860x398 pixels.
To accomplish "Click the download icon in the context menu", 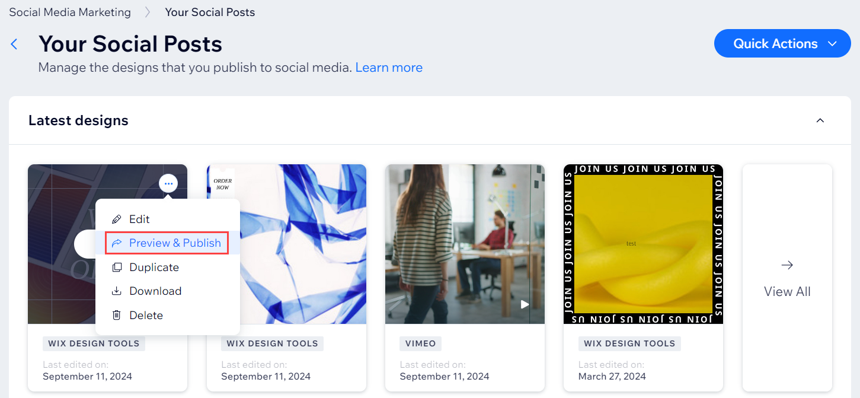I will click(117, 291).
